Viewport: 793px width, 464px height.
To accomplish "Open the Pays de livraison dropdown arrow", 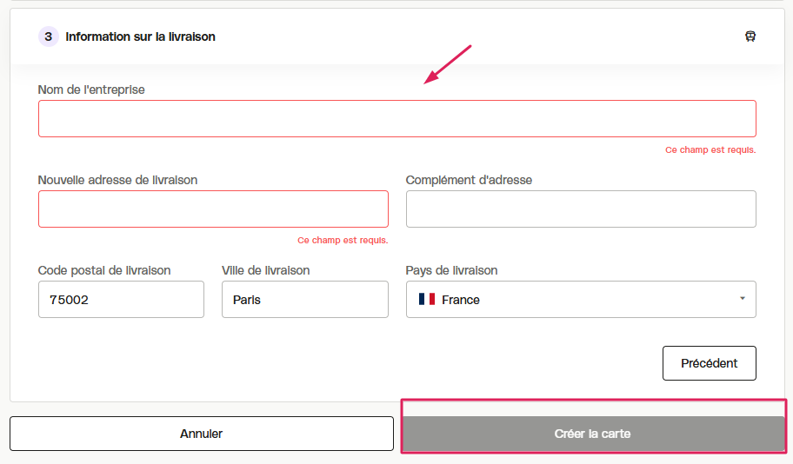I will tap(743, 299).
